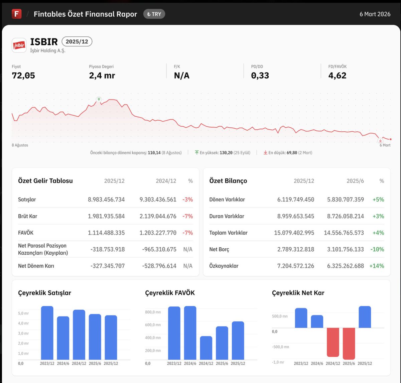Image resolution: width=401 pixels, height=383 pixels.
Task: Click the 2024/6 bar in Çeyreklik FAVÖK
Action: tap(190, 333)
